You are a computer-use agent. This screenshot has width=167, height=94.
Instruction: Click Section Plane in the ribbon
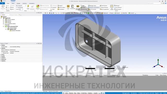coord(61,8)
